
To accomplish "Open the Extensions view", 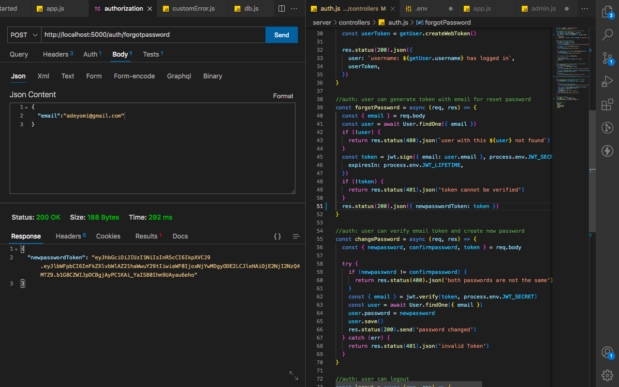I will (x=607, y=104).
